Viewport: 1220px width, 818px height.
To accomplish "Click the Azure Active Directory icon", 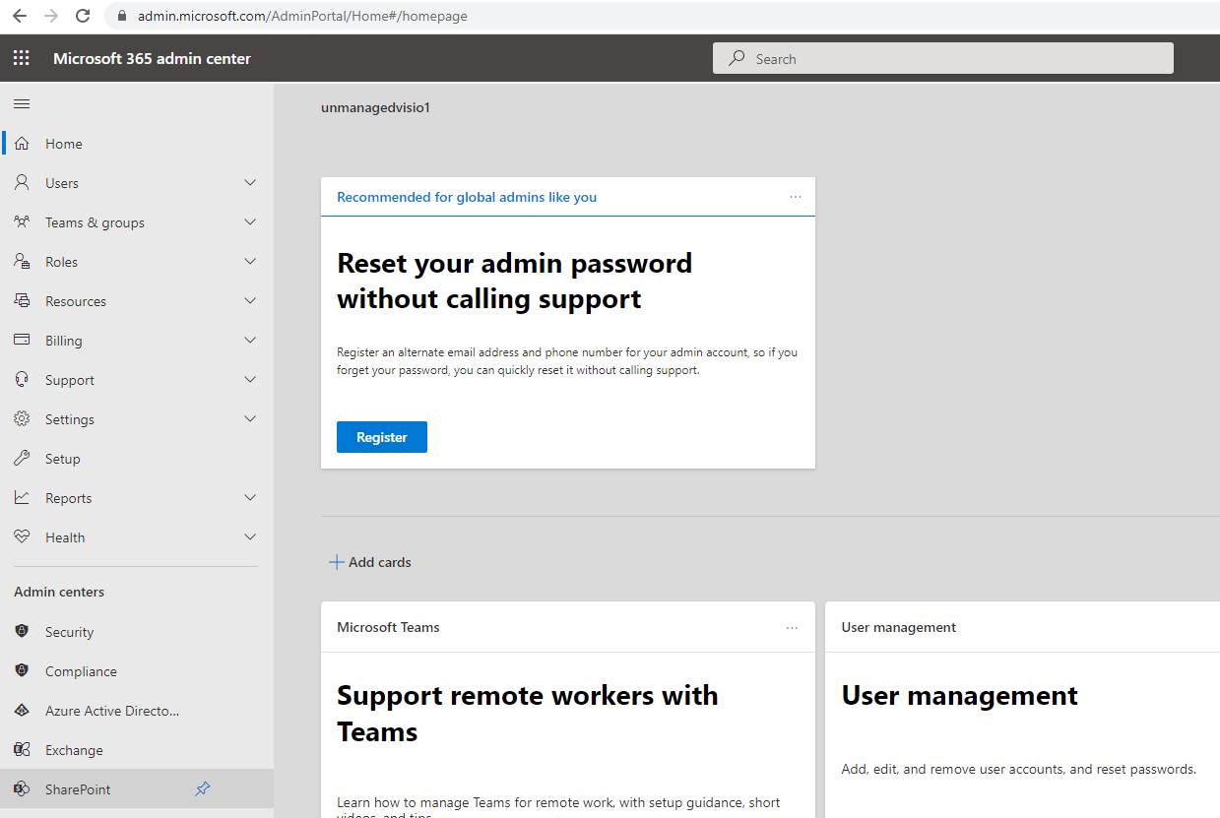I will 22,710.
